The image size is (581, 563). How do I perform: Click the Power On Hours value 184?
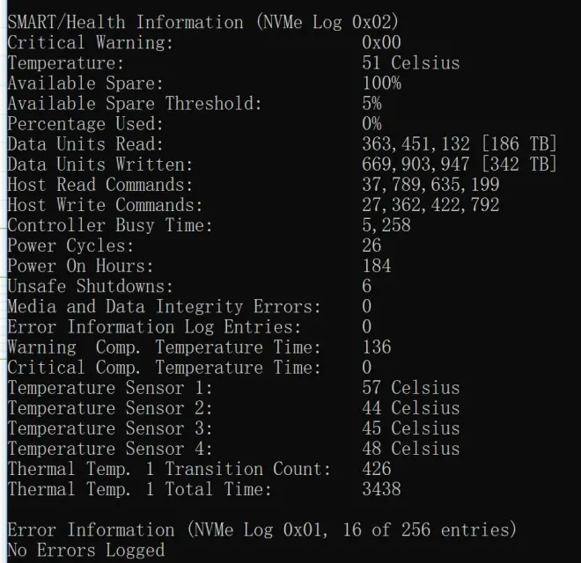[x=377, y=266]
